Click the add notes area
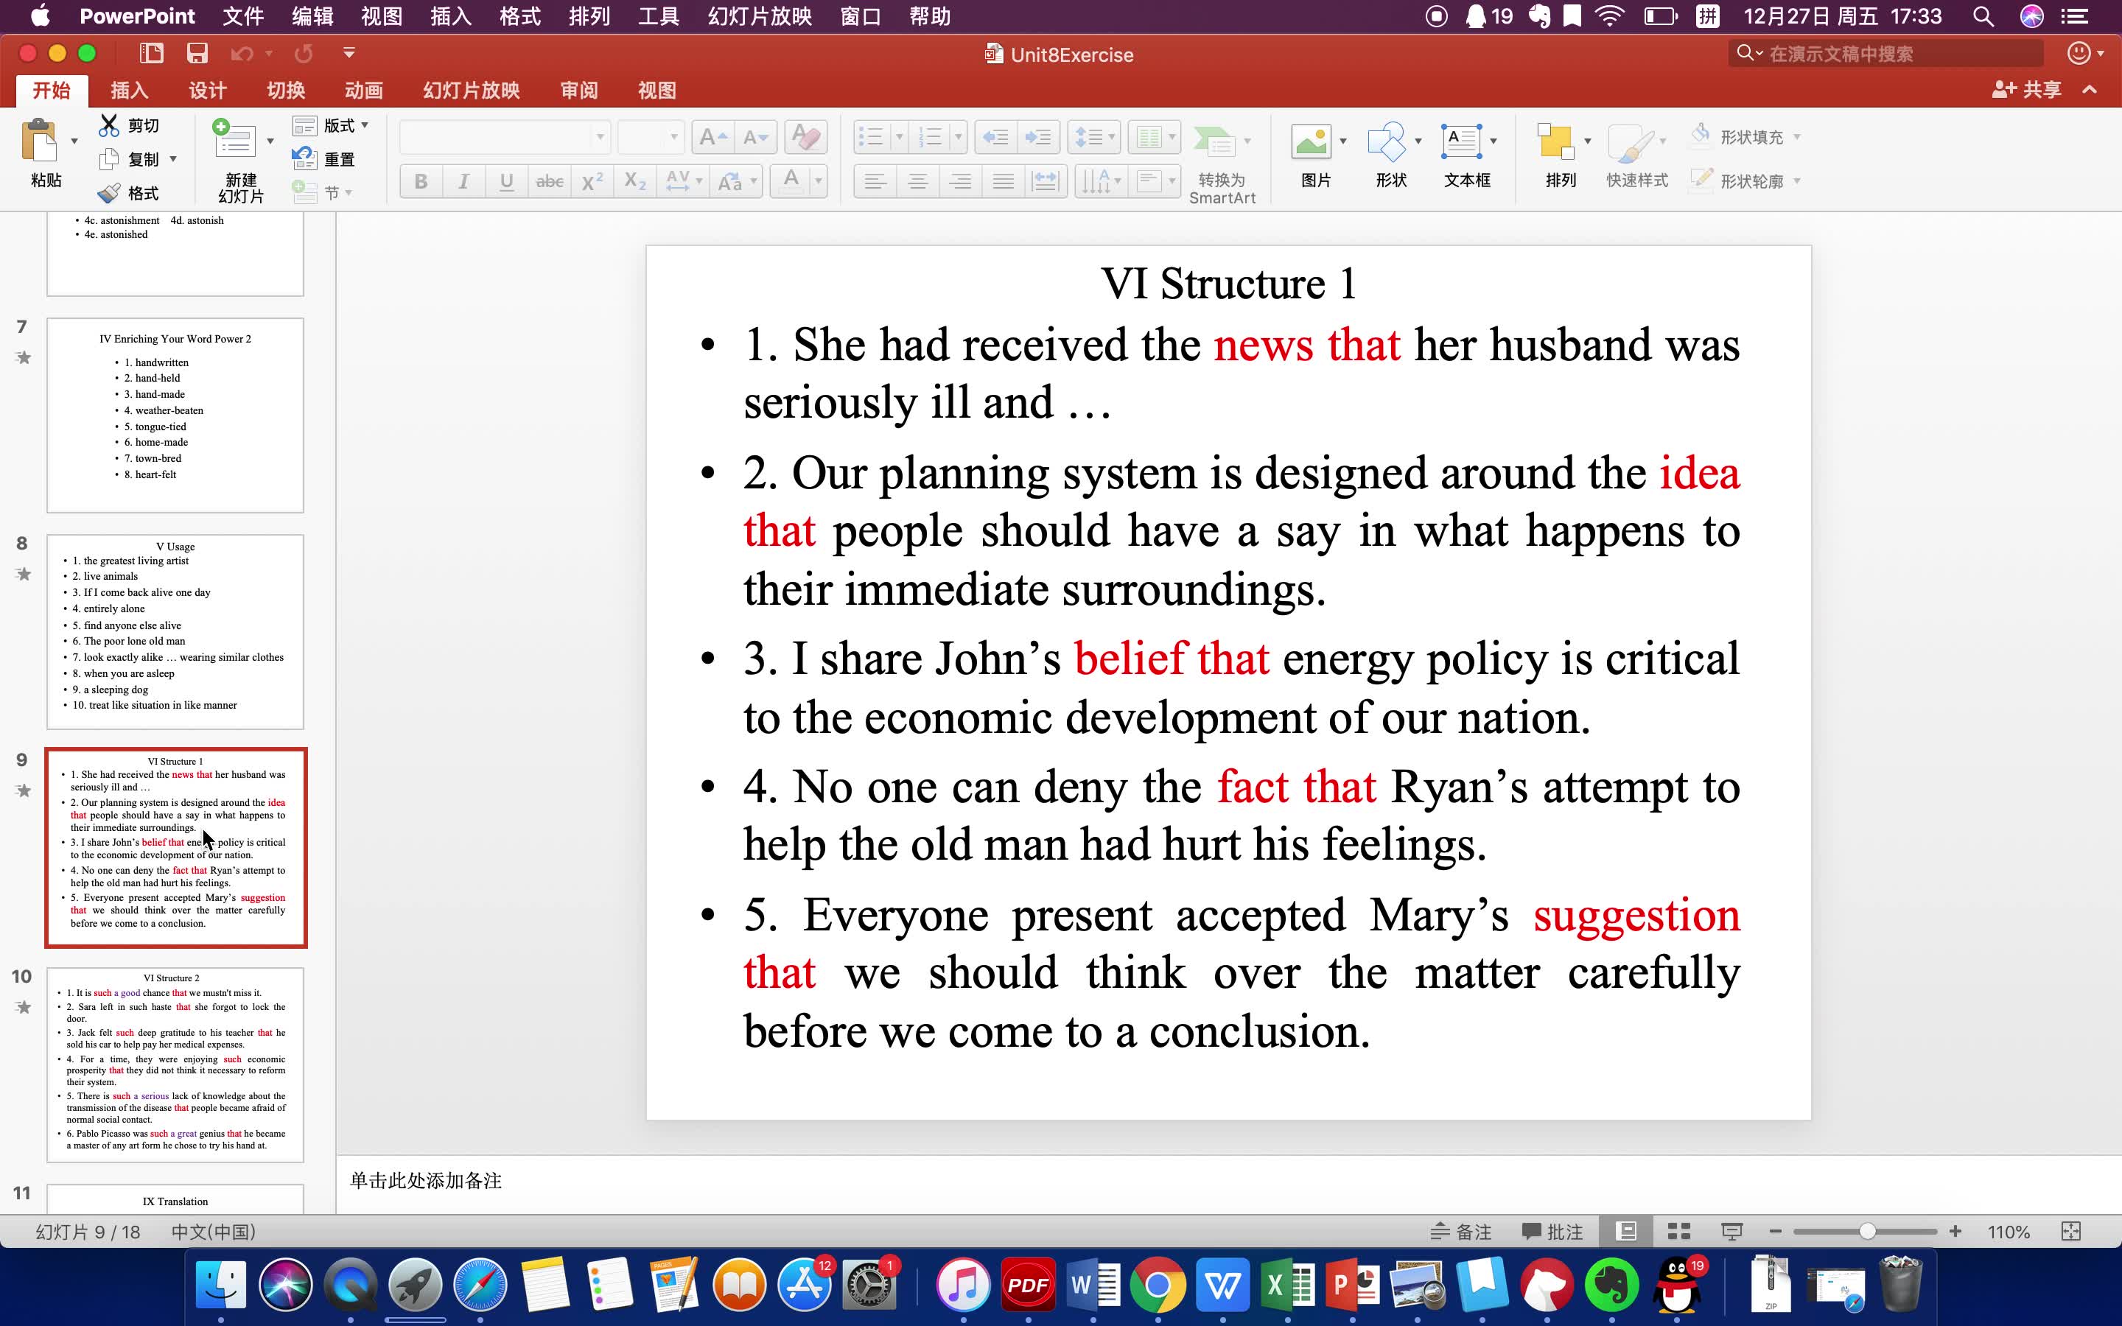 click(1228, 1182)
